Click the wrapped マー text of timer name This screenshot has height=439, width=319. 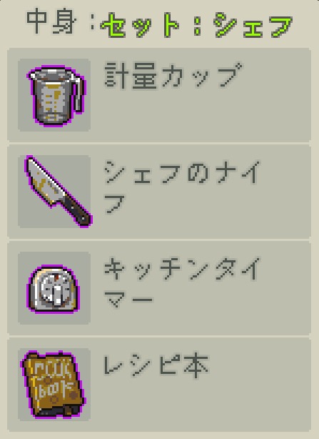coord(128,299)
